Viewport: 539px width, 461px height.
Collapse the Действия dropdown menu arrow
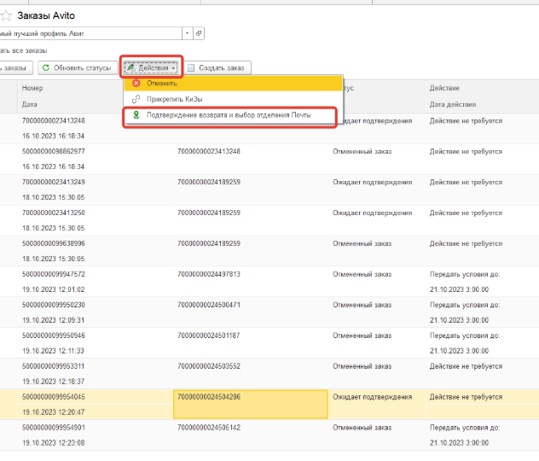[x=173, y=67]
